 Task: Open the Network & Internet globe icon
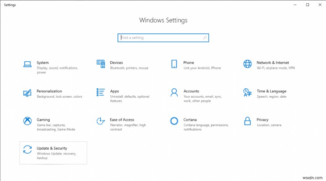(x=247, y=64)
